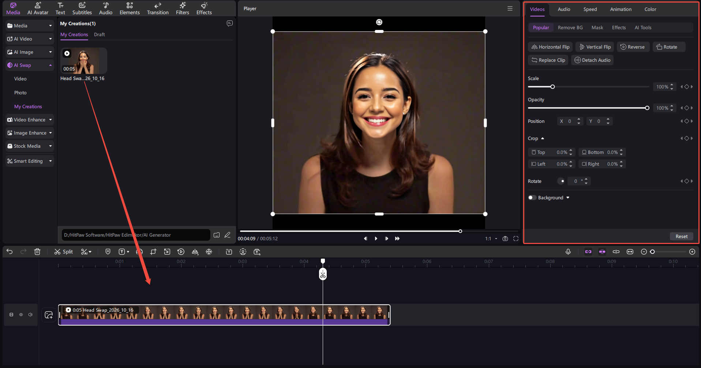Select the Draft tab

[99, 34]
